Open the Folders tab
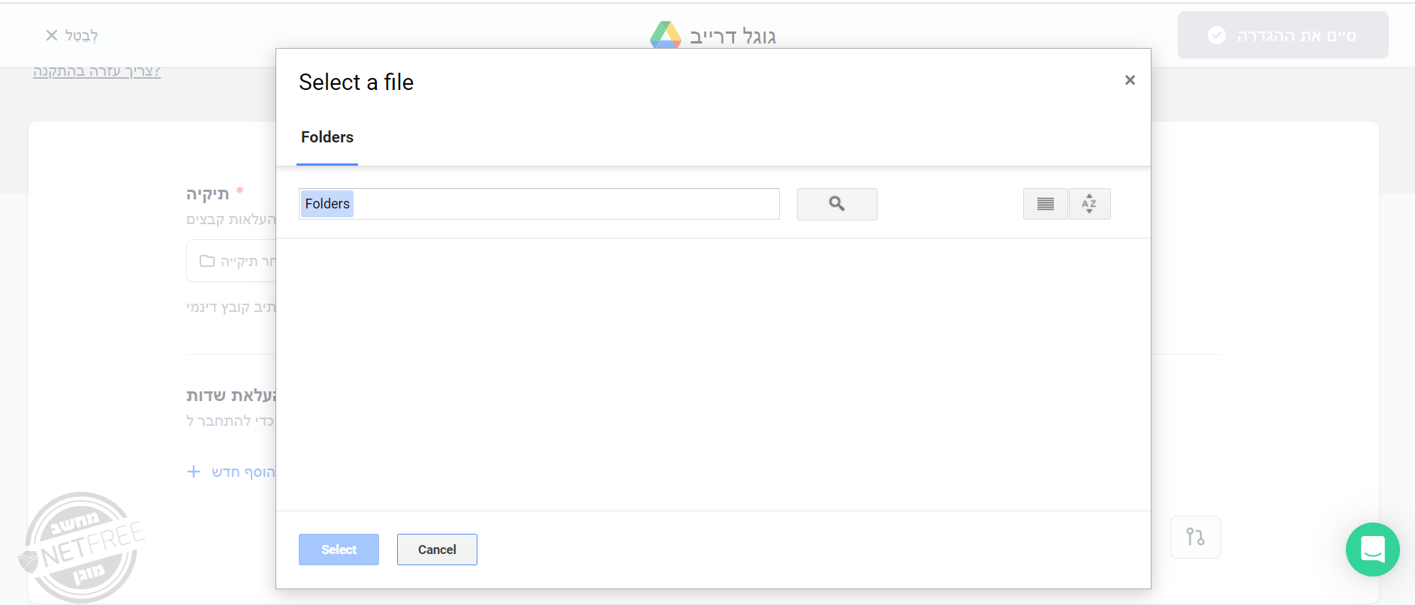Screen dimensions: 1415x605 point(327,137)
